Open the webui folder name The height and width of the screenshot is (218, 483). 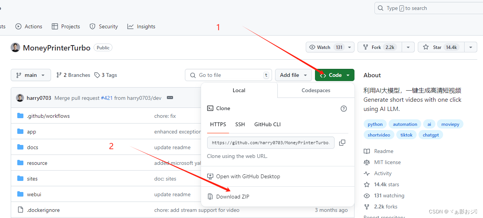click(34, 194)
